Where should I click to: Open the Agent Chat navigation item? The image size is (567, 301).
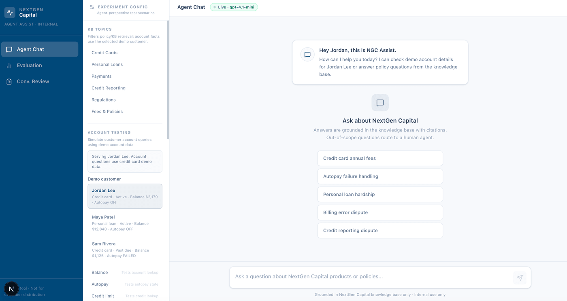(40, 49)
